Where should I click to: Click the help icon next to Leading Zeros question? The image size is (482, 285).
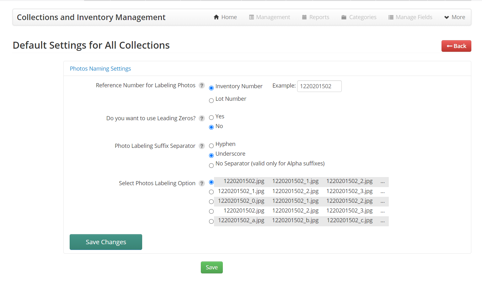pos(202,118)
